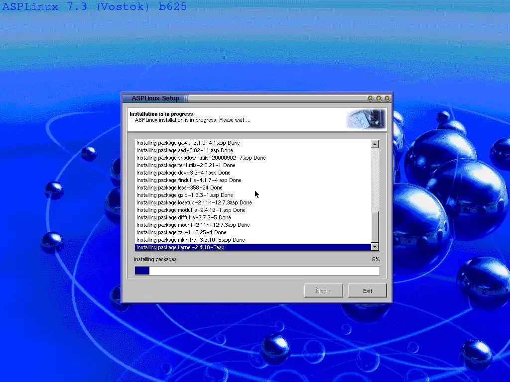Click the installer header picture
510x382 pixels.
click(366, 119)
